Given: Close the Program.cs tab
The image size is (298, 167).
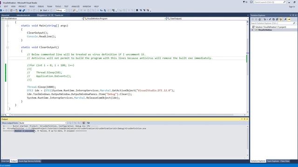Looking at the screenshot, I should pos(52,15).
